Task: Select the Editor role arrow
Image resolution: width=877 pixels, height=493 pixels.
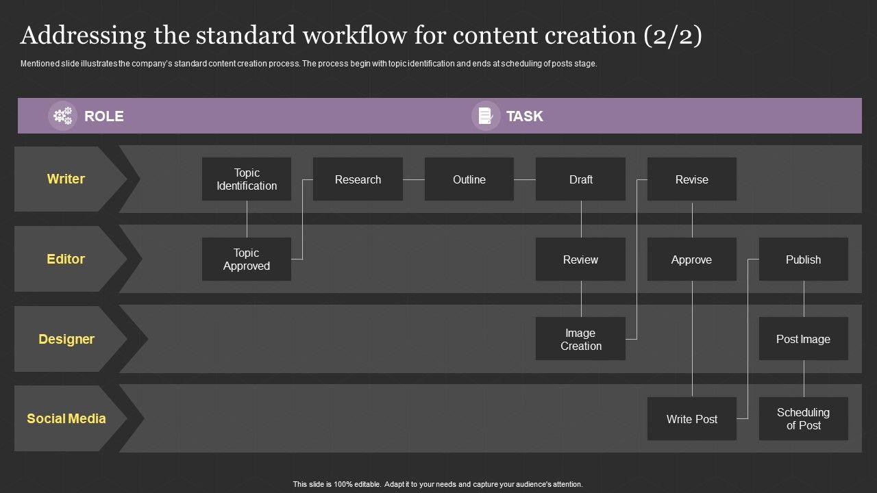Action: [x=66, y=259]
